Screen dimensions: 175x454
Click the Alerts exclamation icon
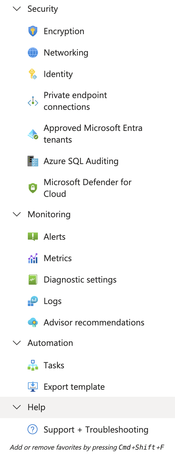point(33,237)
